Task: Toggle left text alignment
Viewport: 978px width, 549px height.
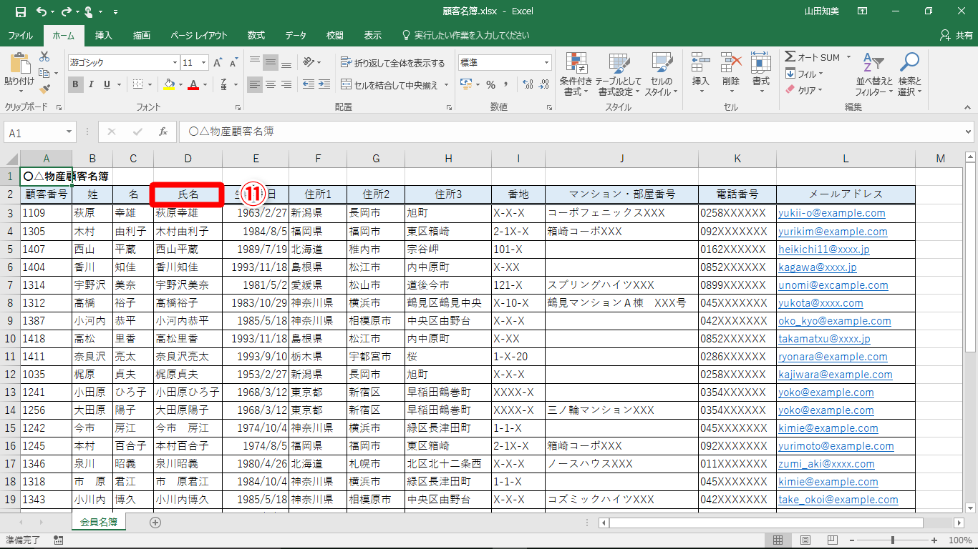Action: 255,84
